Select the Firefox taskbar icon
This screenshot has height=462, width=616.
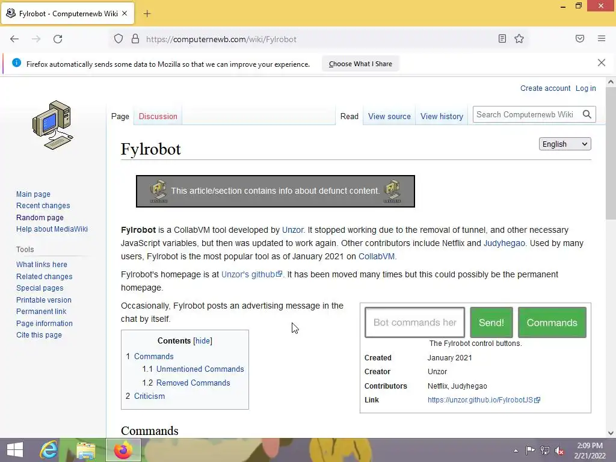pos(123,450)
